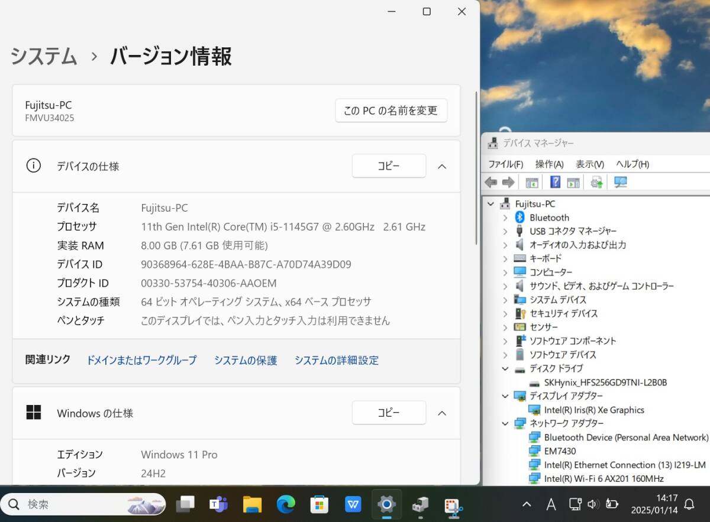The height and width of the screenshot is (522, 710).
Task: Expand the USB コネクタ マネージャー node
Action: click(x=505, y=231)
